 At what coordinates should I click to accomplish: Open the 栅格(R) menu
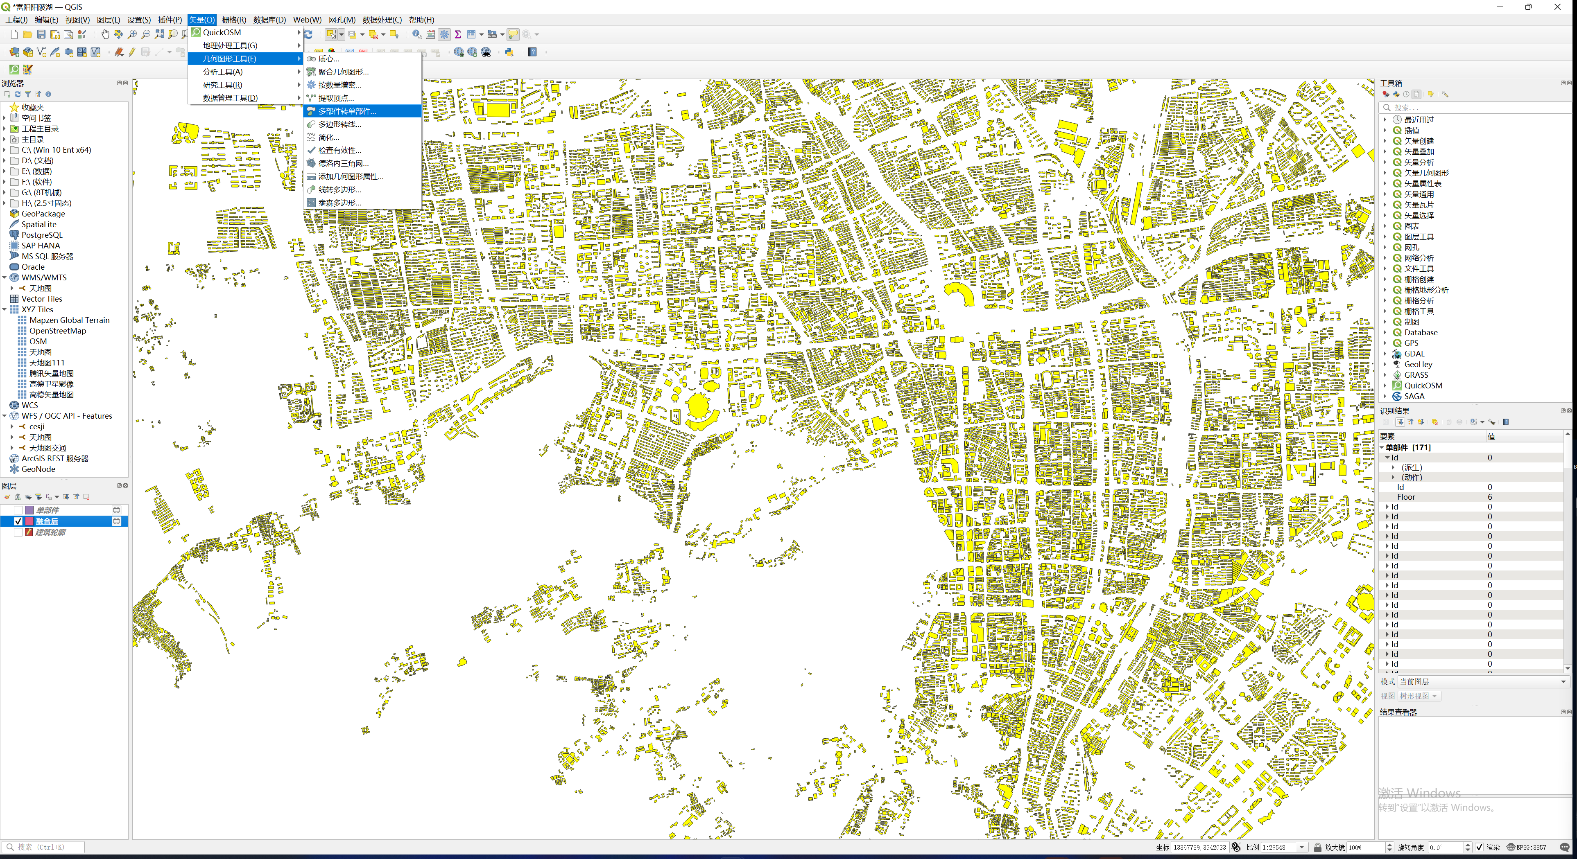point(233,20)
